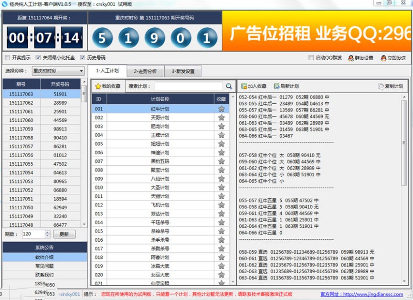Viewport: 413px width, 300px height.
Task: Click the search magnifier icon
Action: pyautogui.click(x=229, y=86)
